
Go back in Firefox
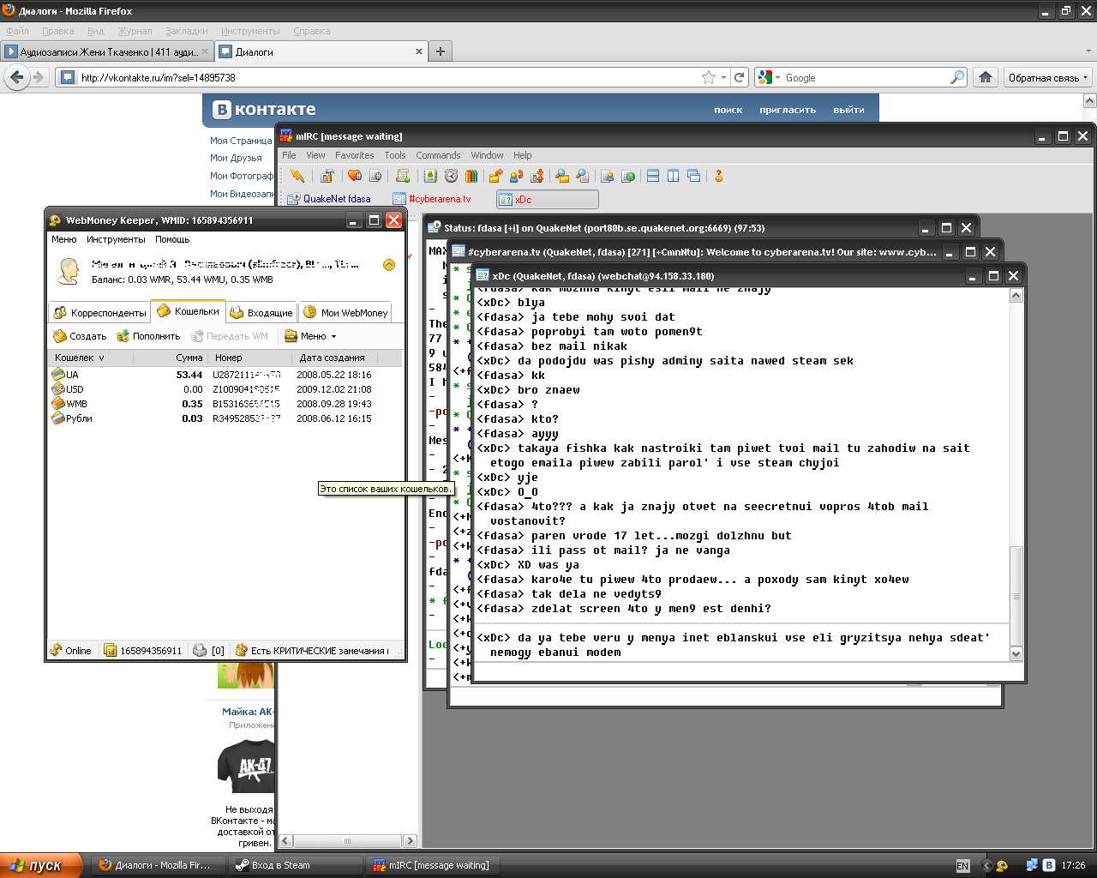click(16, 77)
